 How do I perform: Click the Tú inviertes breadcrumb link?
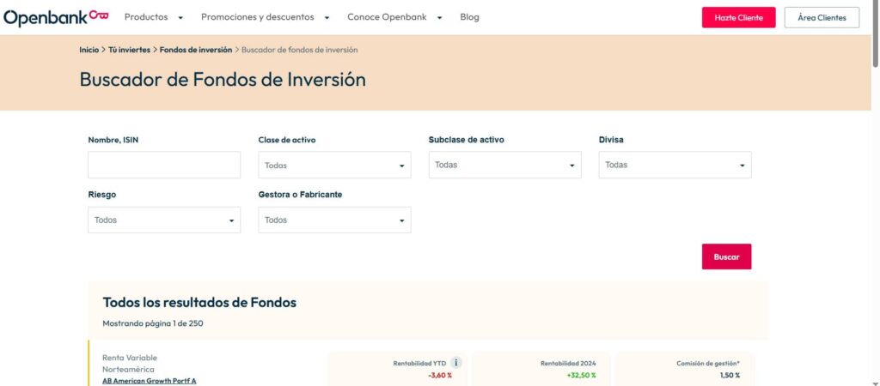pyautogui.click(x=130, y=50)
